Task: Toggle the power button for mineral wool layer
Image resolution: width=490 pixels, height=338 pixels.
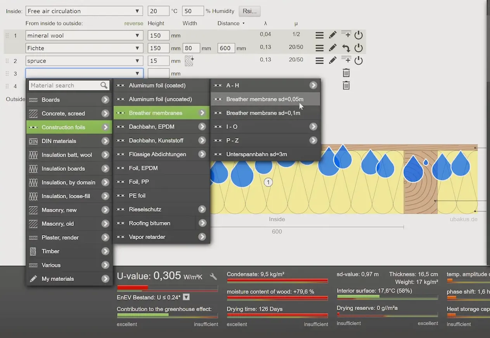Action: click(x=358, y=35)
